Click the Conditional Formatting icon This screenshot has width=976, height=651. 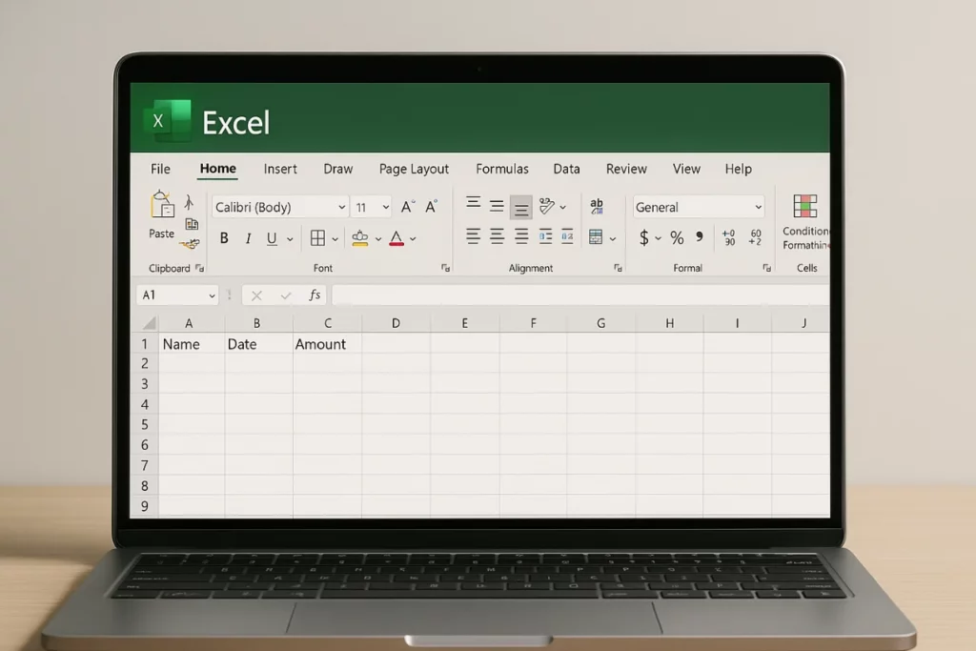[805, 206]
